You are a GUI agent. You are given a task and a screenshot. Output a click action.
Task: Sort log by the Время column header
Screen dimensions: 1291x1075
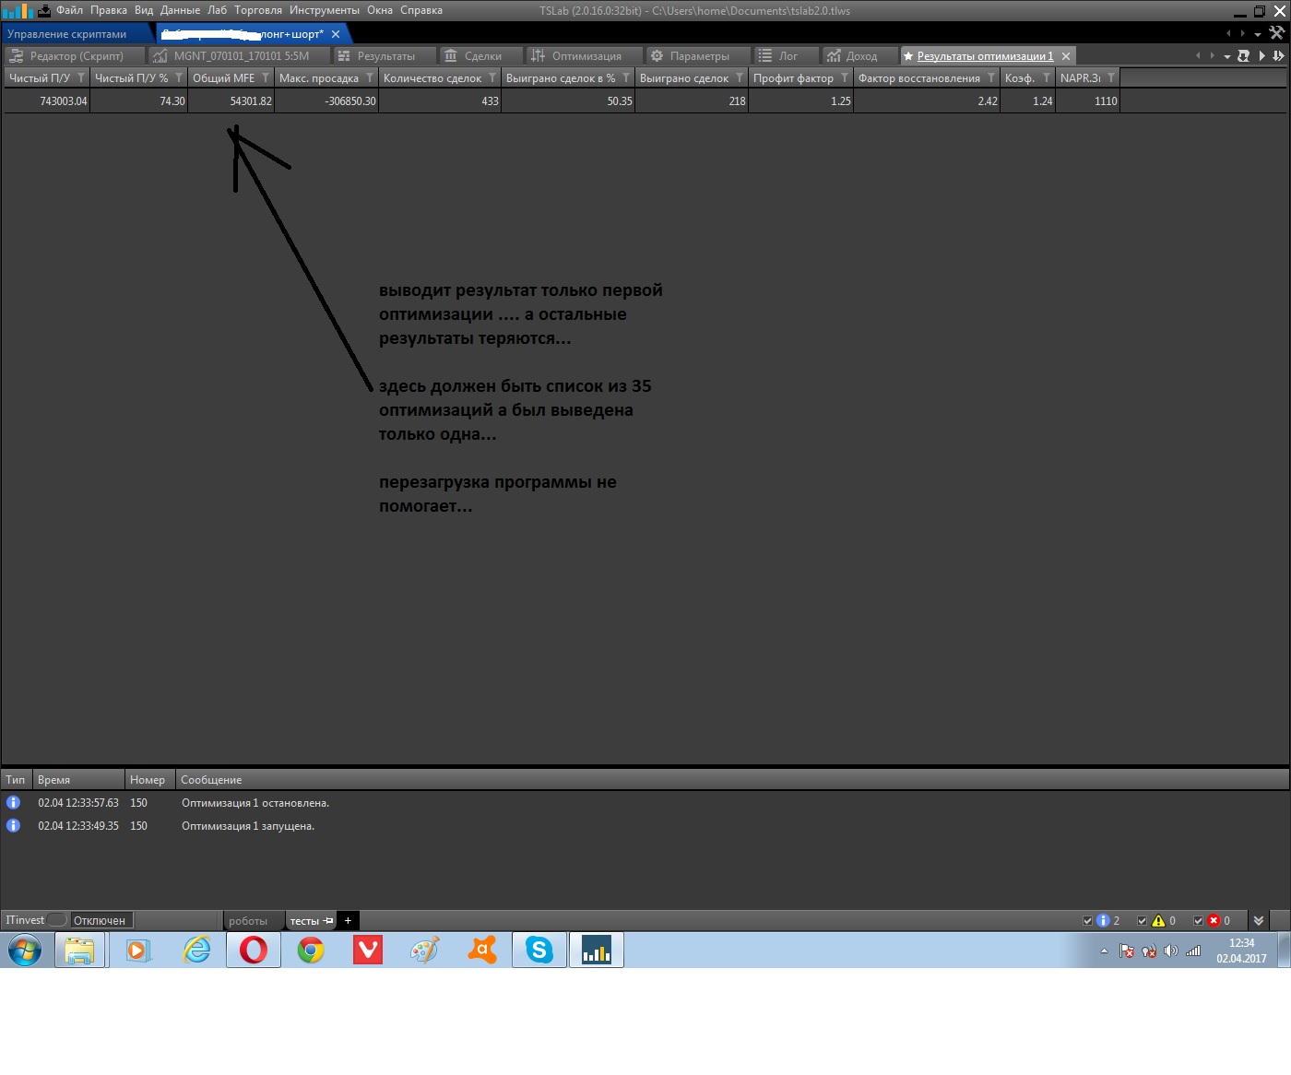(x=78, y=780)
